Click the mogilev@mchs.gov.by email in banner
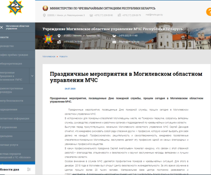 tap(129, 42)
